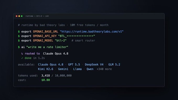This screenshot has height=100, width=178.
Task: Click the comment line about 10M free tokens
Action: 63,25
